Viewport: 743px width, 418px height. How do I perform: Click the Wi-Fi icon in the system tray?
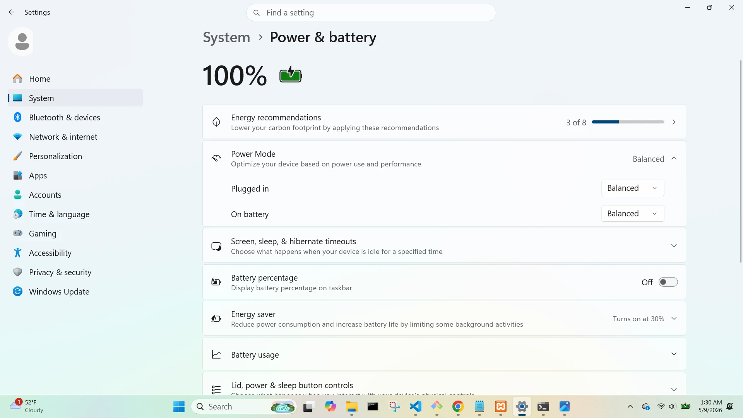click(x=661, y=407)
